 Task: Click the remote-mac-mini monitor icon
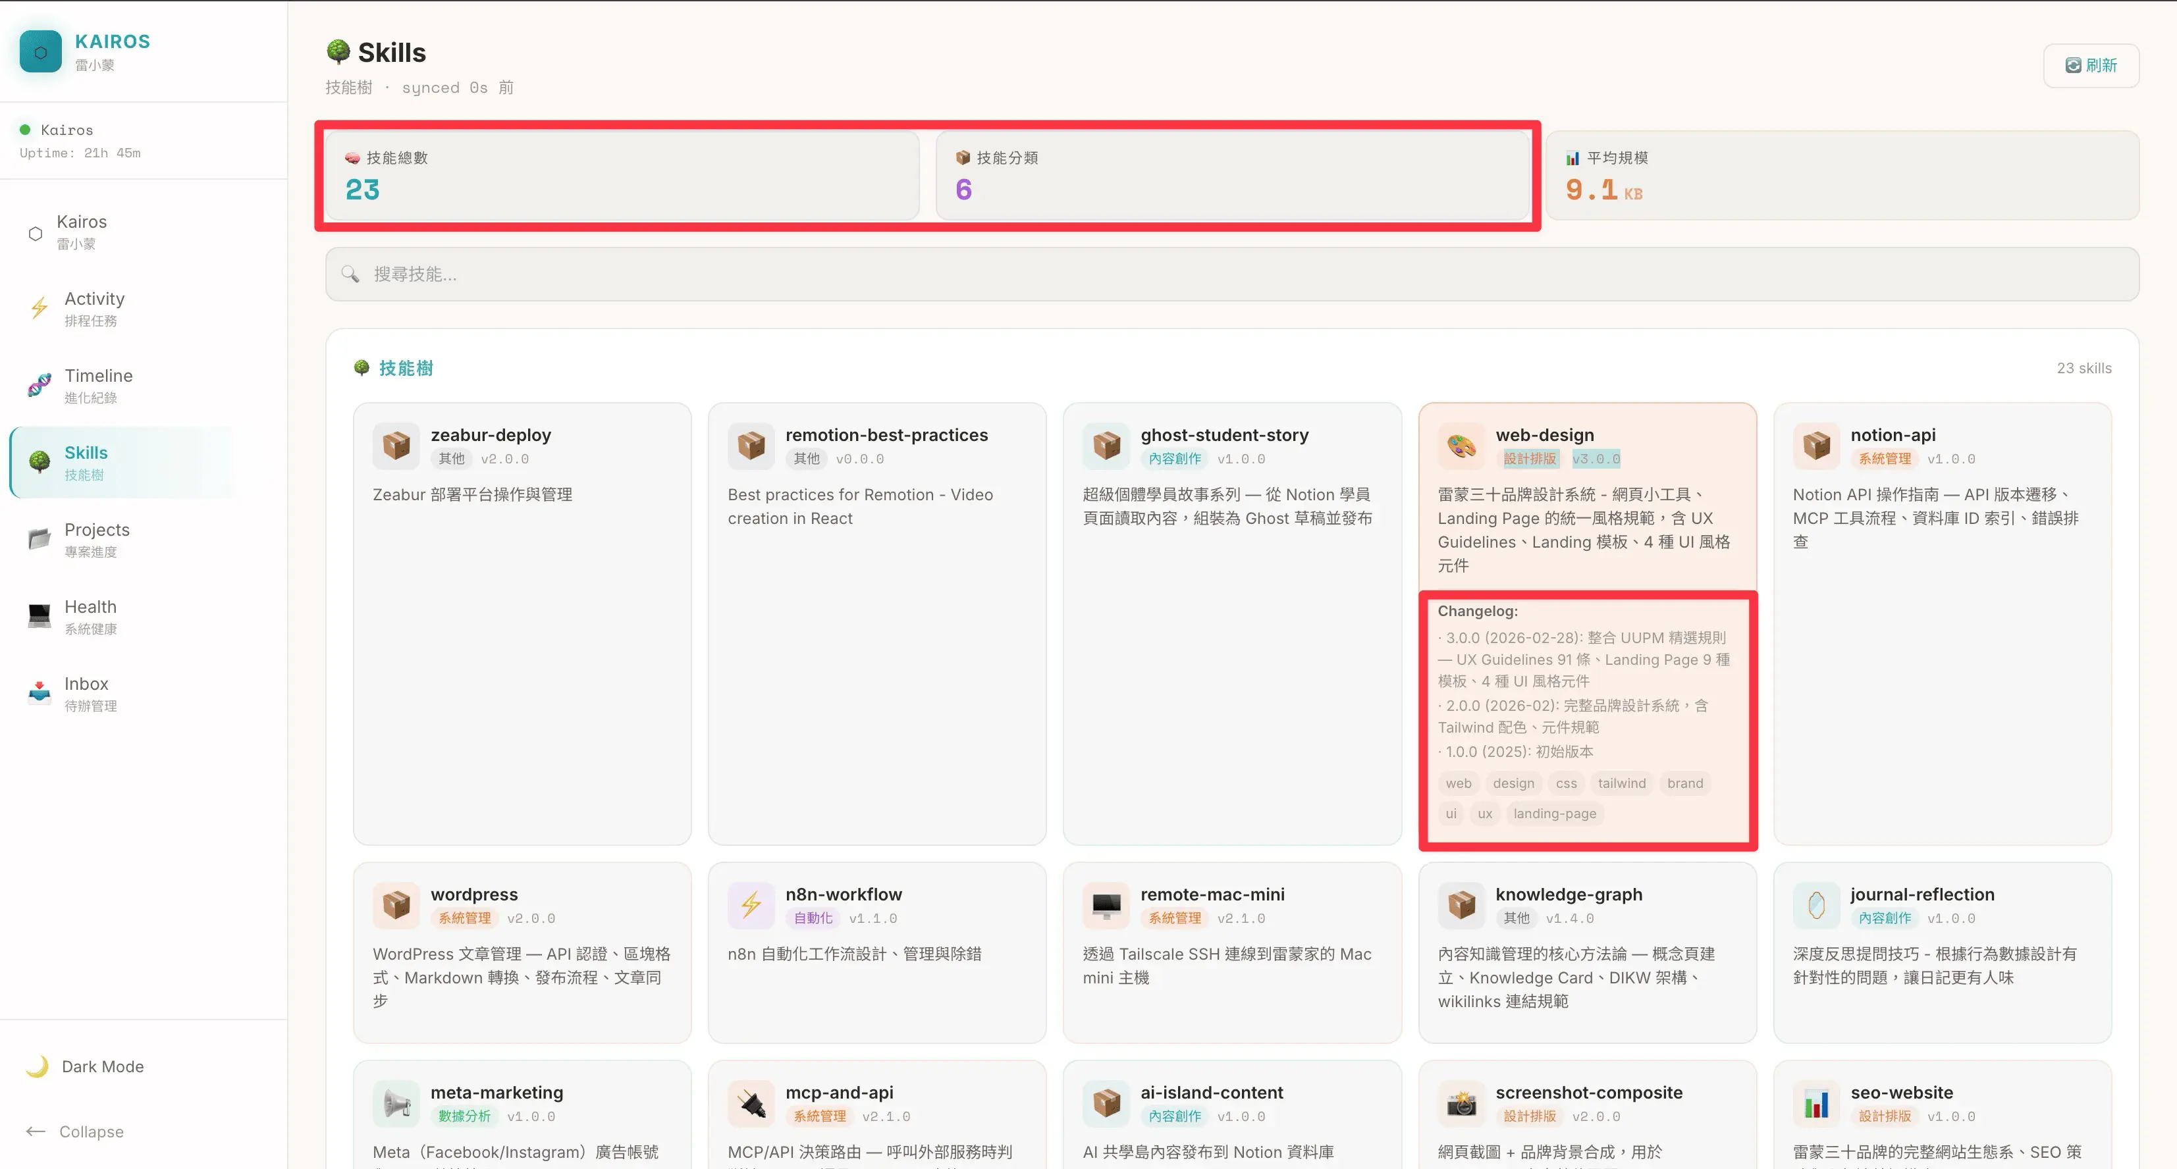coord(1106,904)
